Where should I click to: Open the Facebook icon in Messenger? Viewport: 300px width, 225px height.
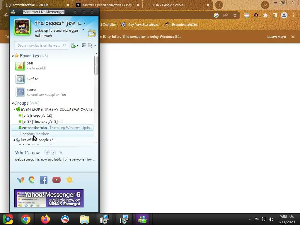point(44,180)
